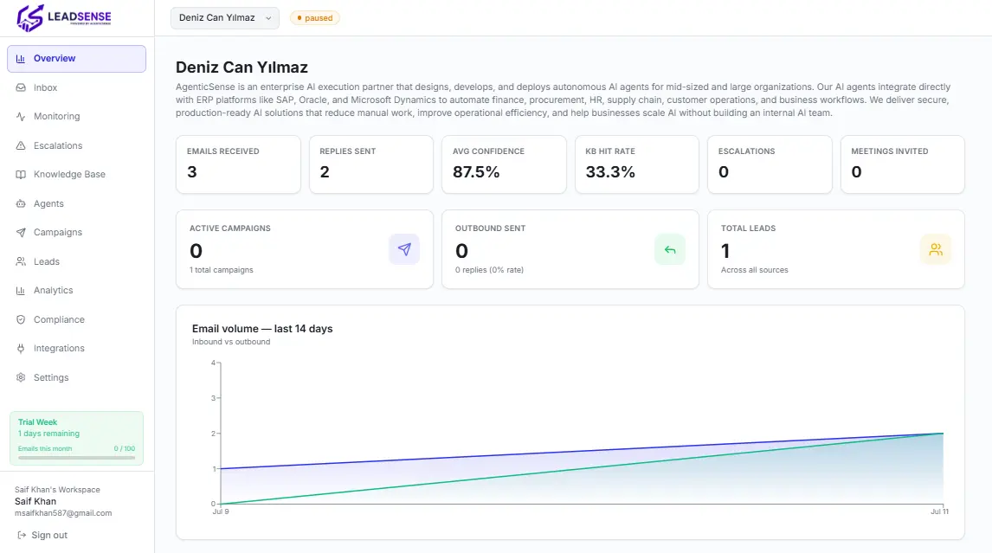Click the msaifkhan587@gmail.com email address

point(63,513)
